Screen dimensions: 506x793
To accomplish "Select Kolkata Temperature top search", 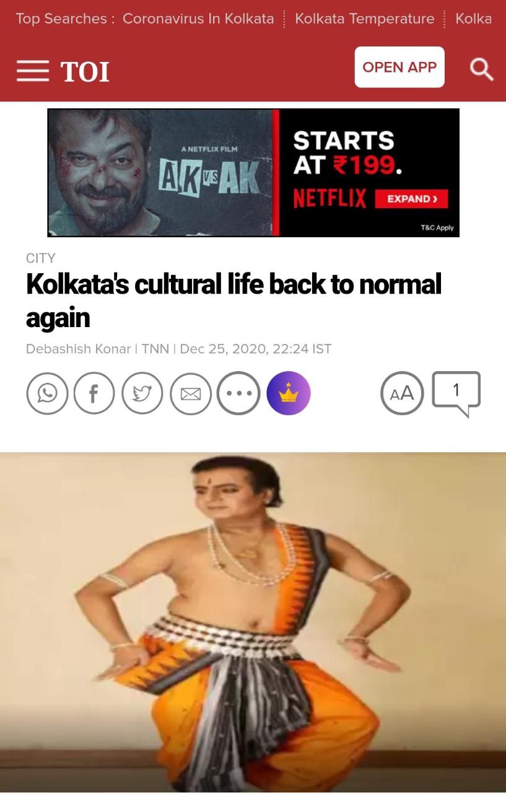I will coord(365,19).
